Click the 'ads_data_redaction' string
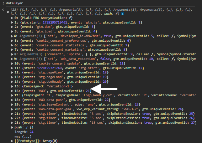 coord(78,59)
